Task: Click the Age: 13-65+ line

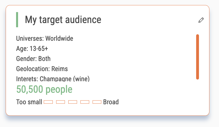Action: [x=32, y=49]
